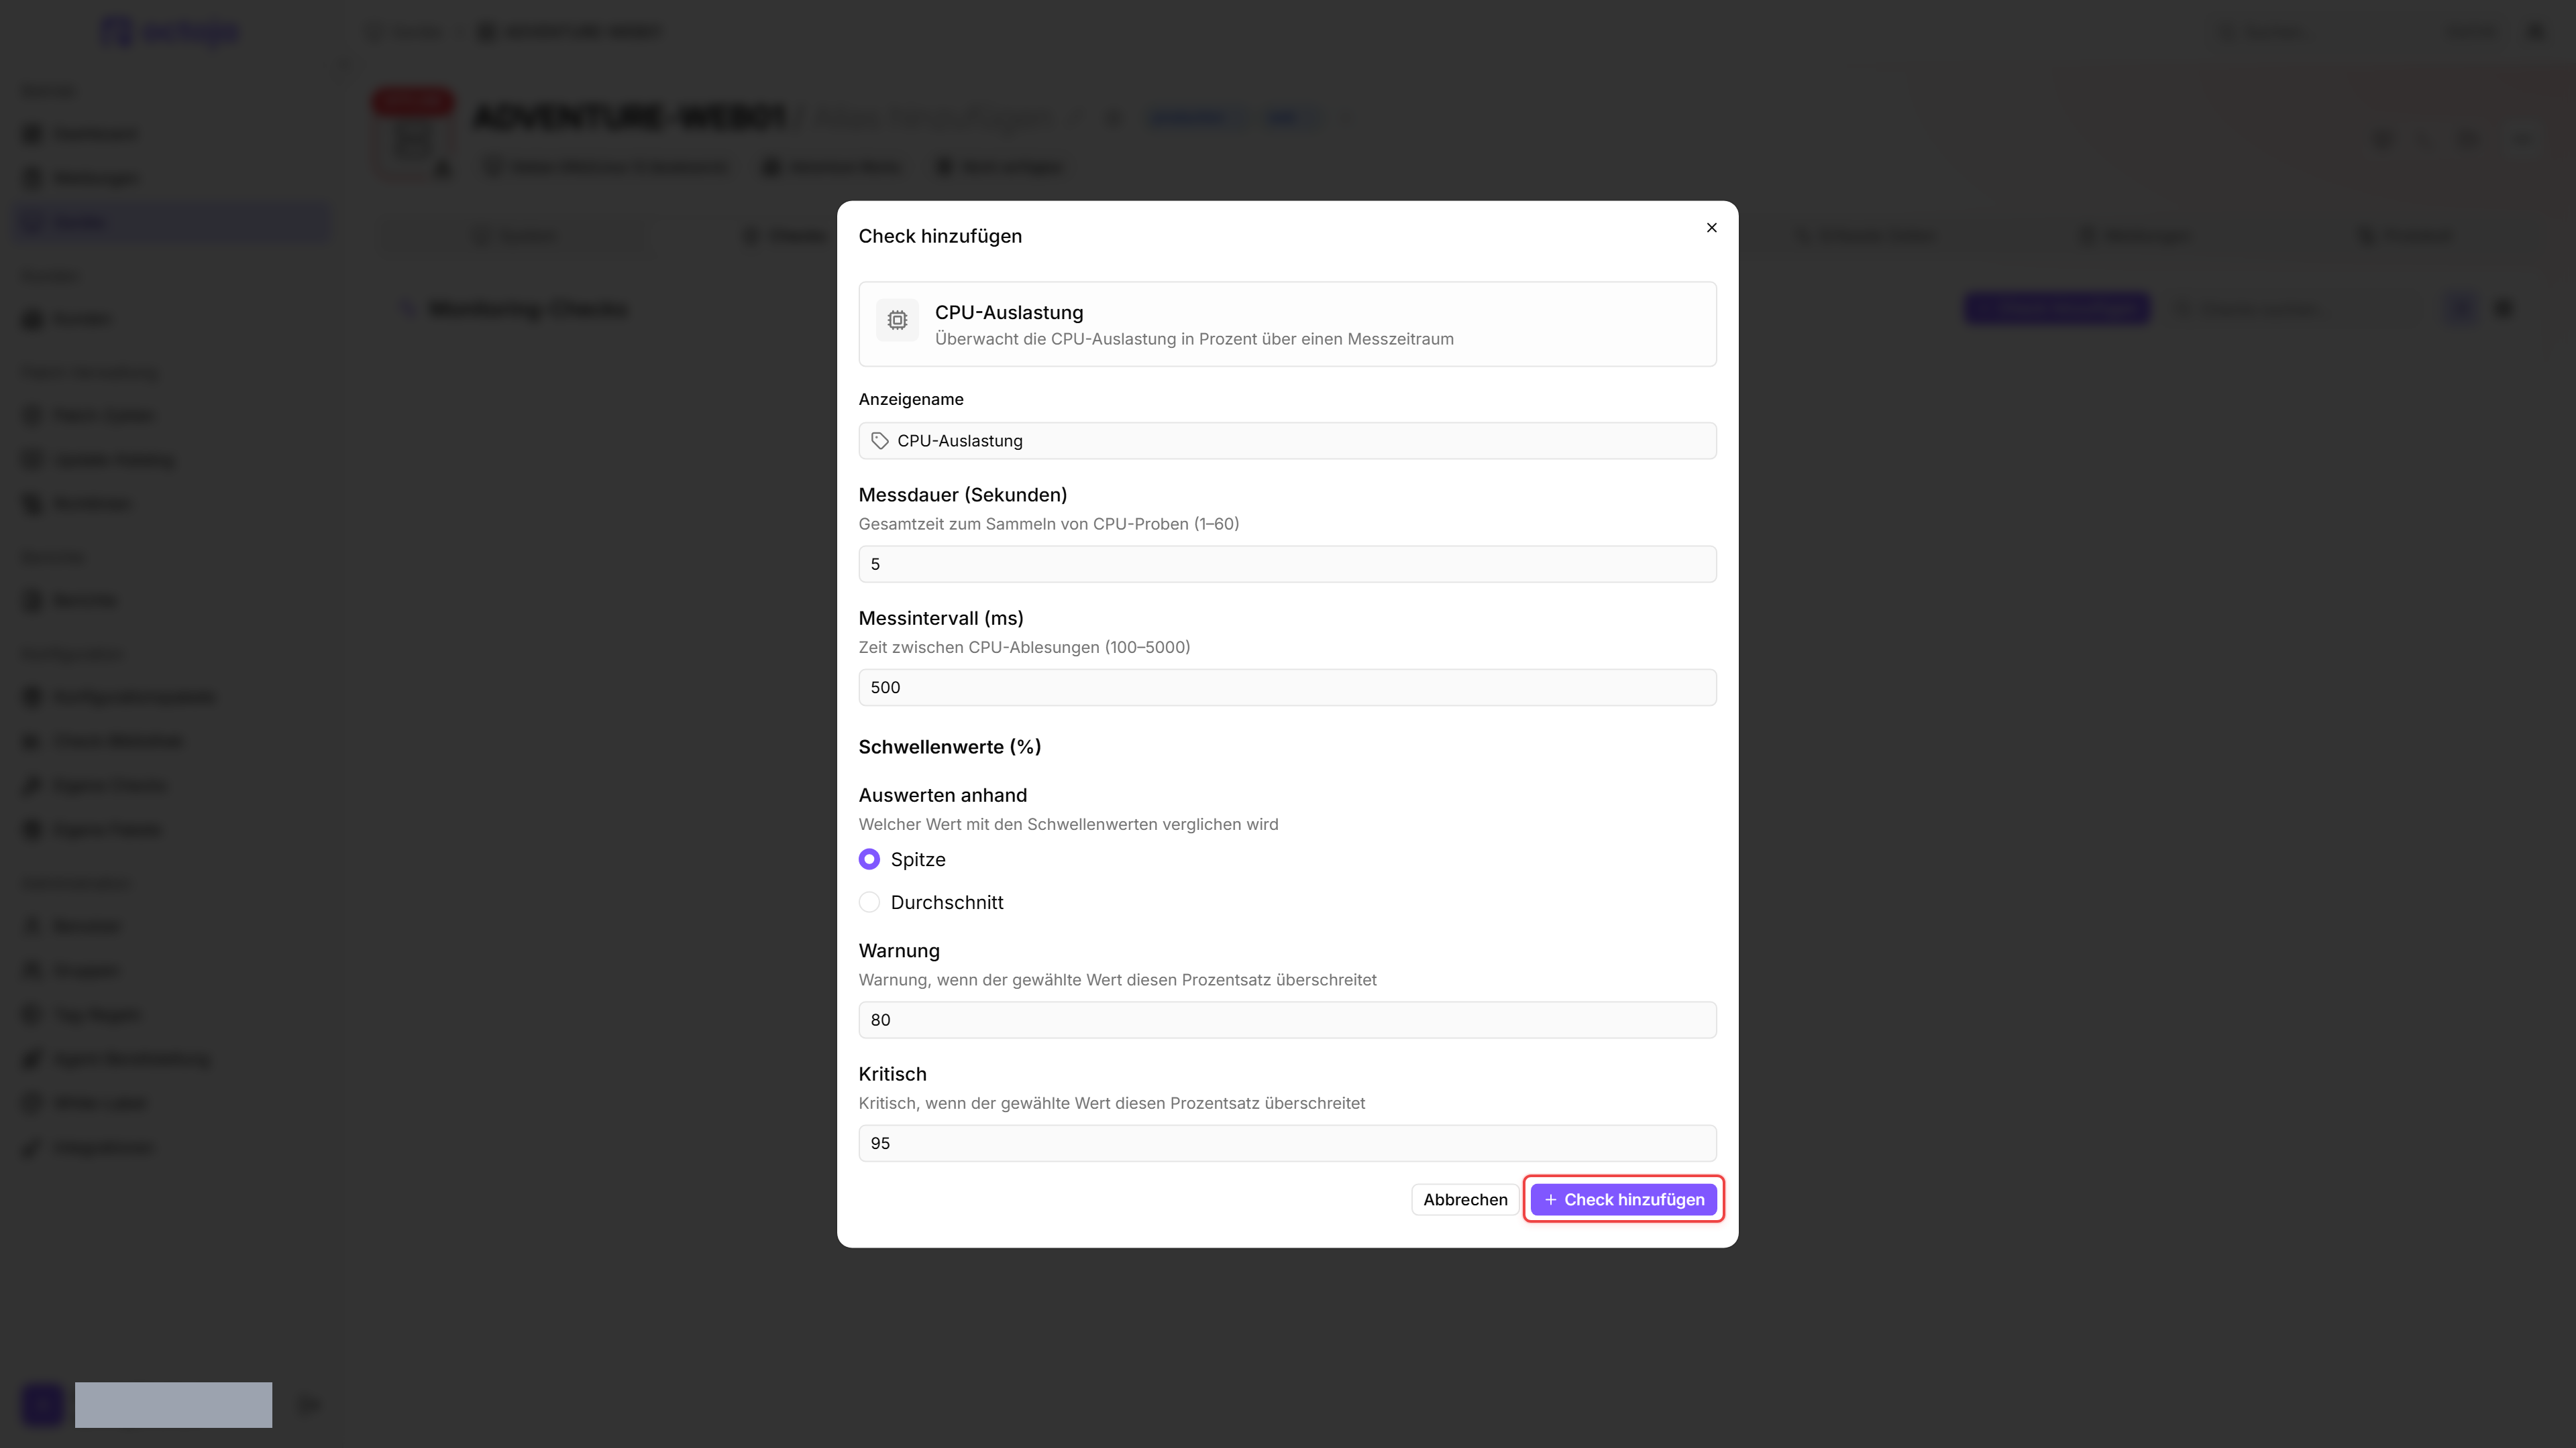The width and height of the screenshot is (2576, 1448).
Task: Click the 'Zeit zwischen CPU-Ablesungen' hint
Action: [x=1024, y=648]
